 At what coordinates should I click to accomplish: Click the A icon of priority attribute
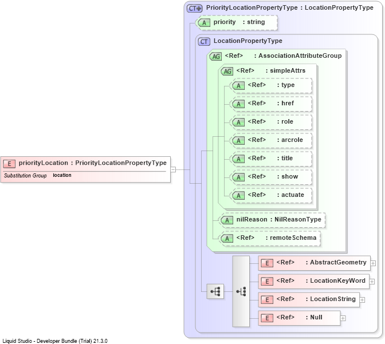(204, 22)
